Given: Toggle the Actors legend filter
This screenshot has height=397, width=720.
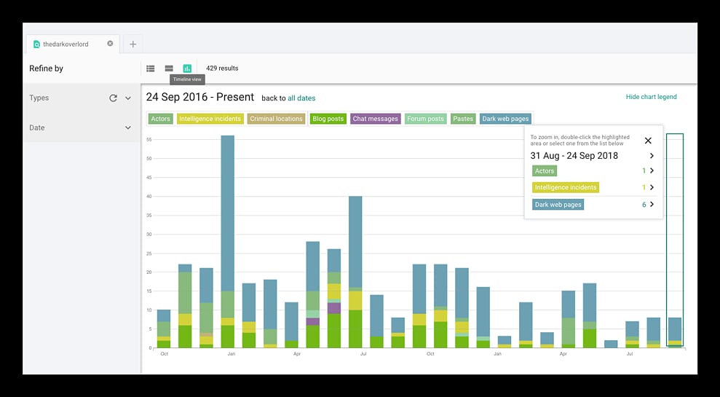Looking at the screenshot, I should [x=161, y=119].
